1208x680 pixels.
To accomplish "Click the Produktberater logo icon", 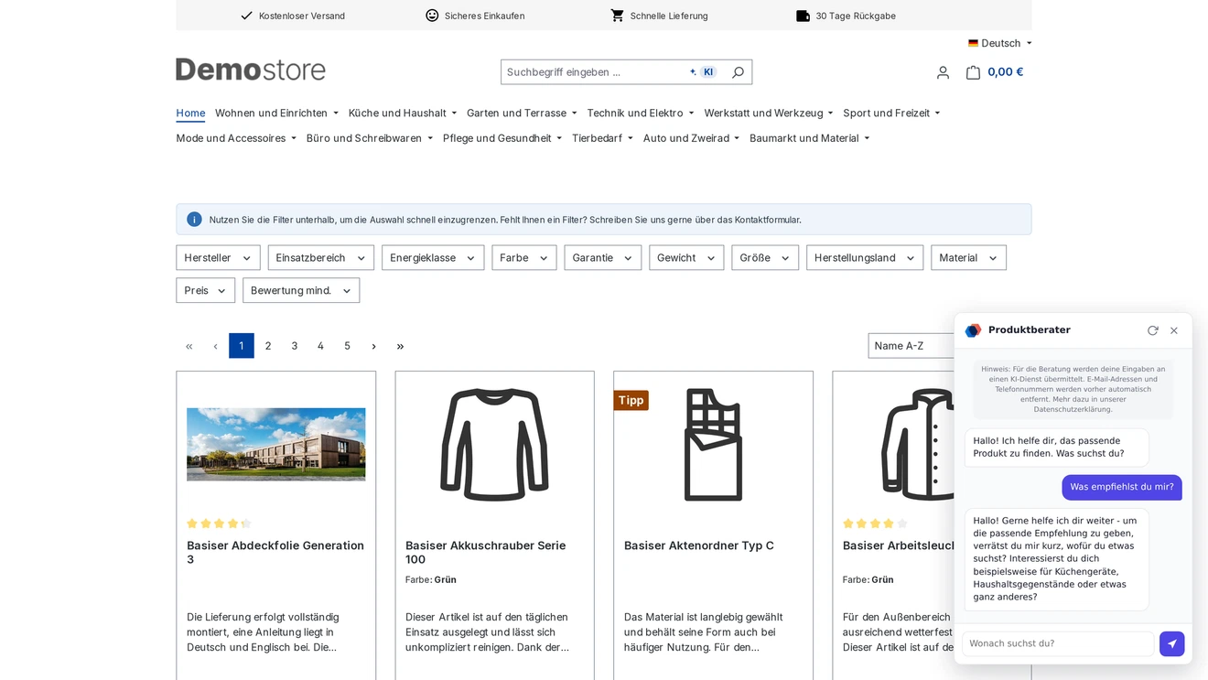I will pyautogui.click(x=973, y=330).
